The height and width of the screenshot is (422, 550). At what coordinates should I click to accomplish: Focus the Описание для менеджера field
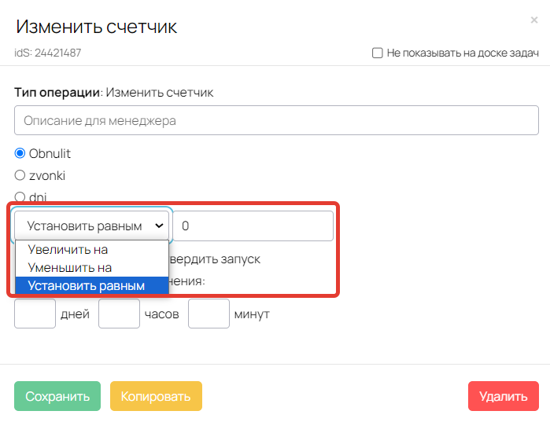[276, 120]
